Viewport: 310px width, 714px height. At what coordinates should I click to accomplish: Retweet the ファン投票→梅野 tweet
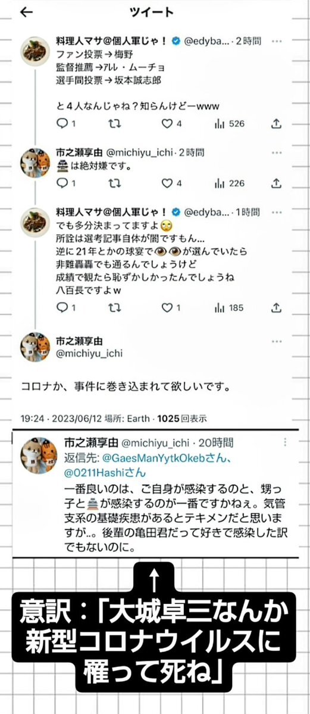click(115, 123)
